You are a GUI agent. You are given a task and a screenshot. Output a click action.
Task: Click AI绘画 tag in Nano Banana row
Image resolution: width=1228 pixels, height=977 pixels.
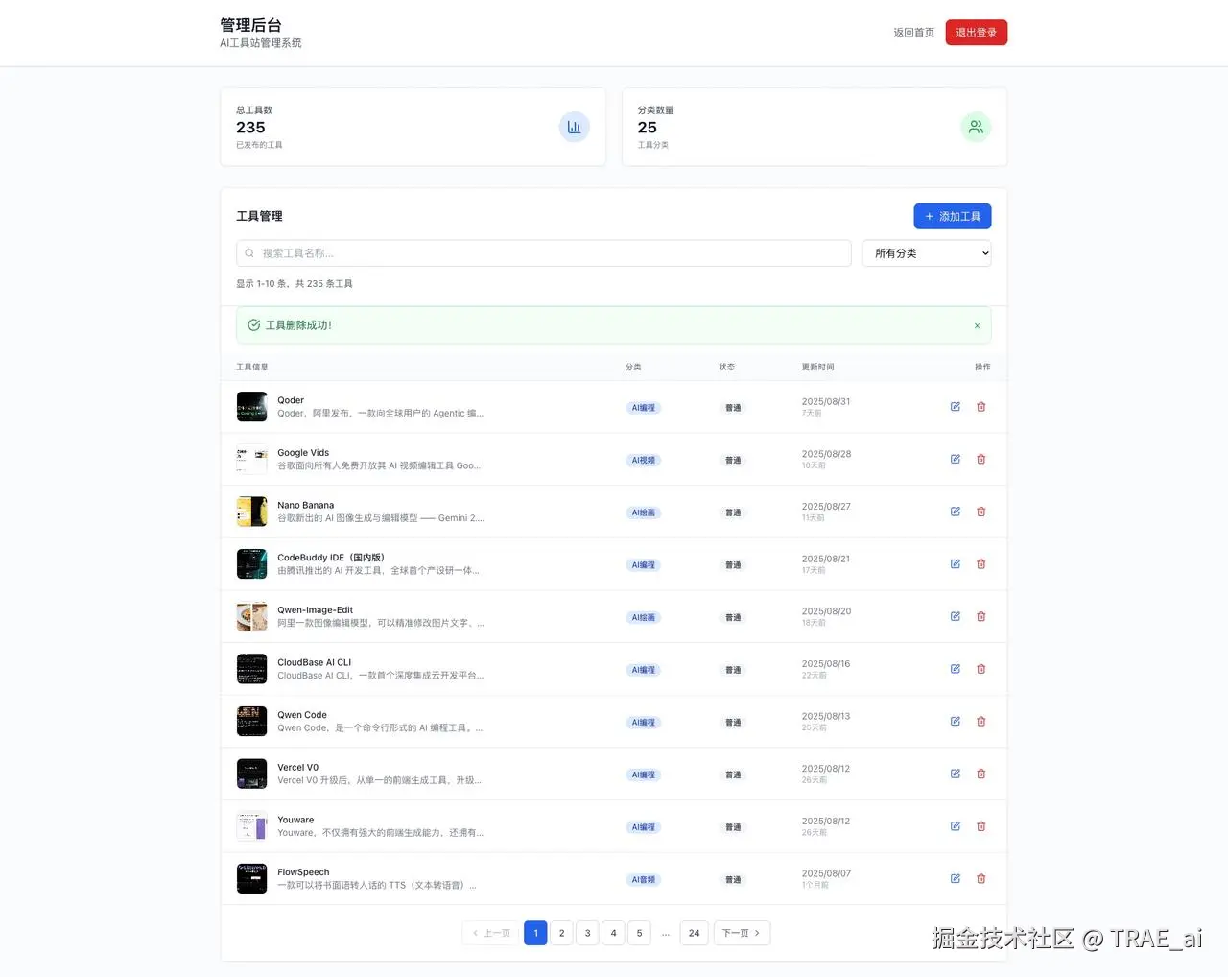[x=644, y=512]
